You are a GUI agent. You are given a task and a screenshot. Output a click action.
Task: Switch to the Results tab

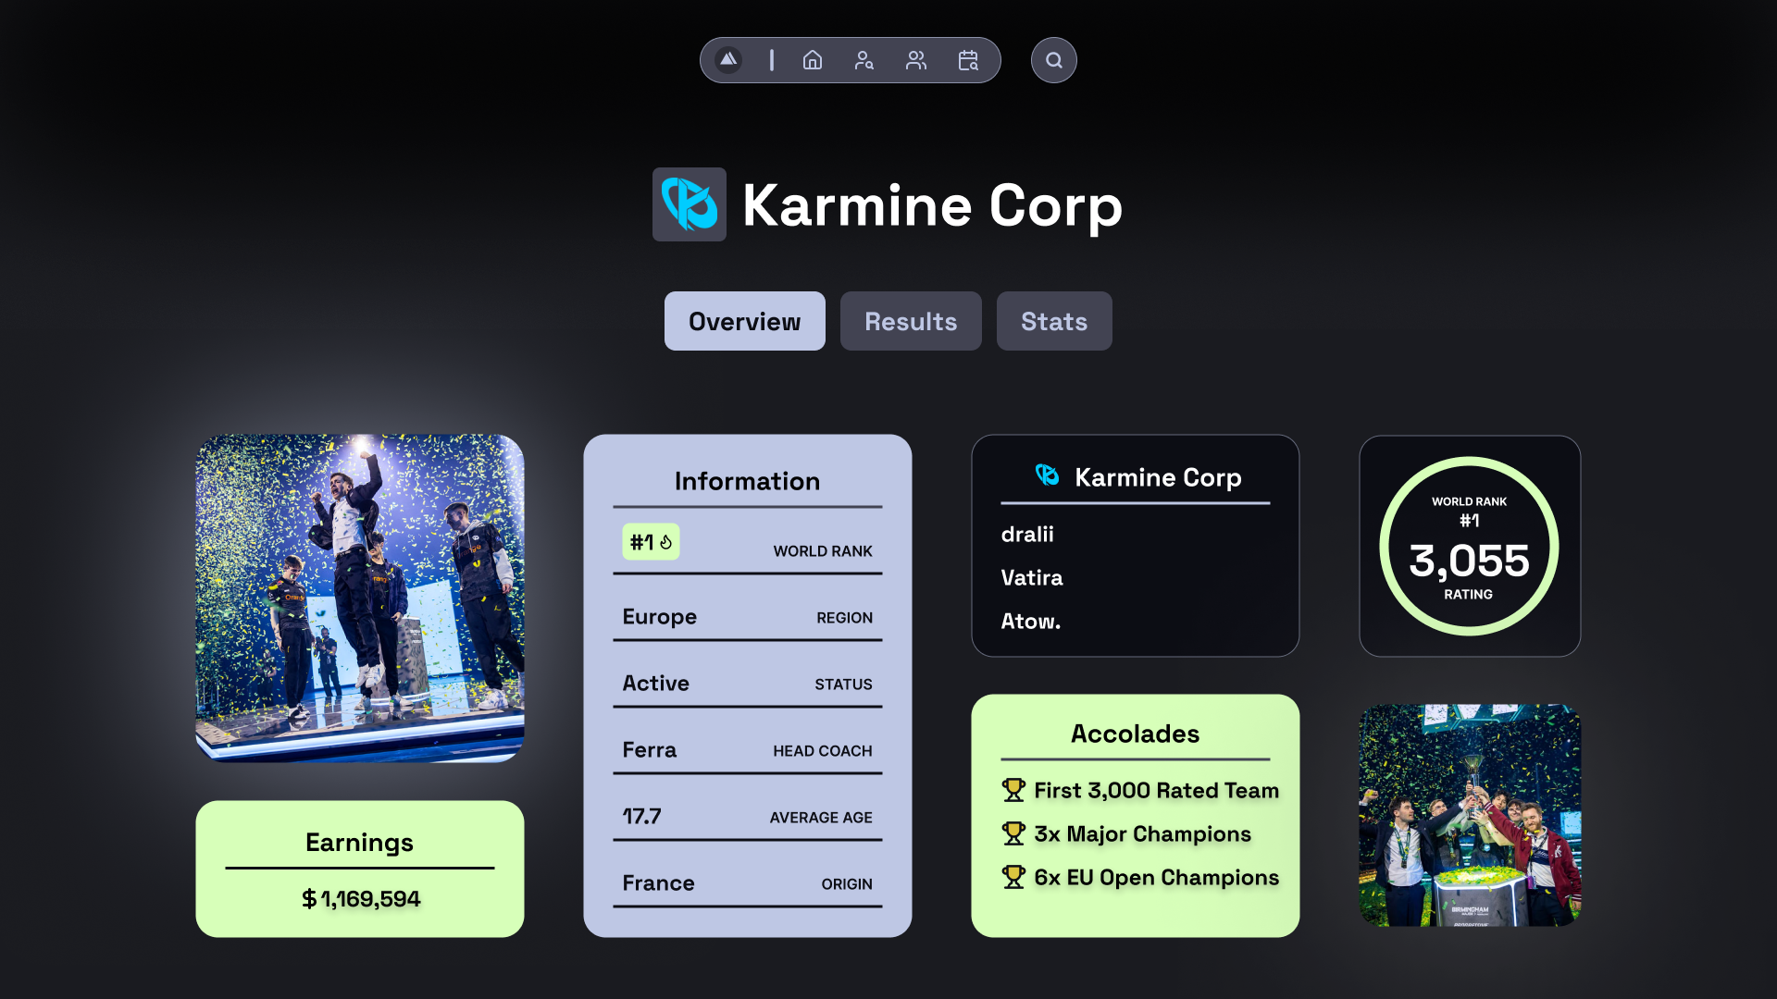click(x=911, y=321)
